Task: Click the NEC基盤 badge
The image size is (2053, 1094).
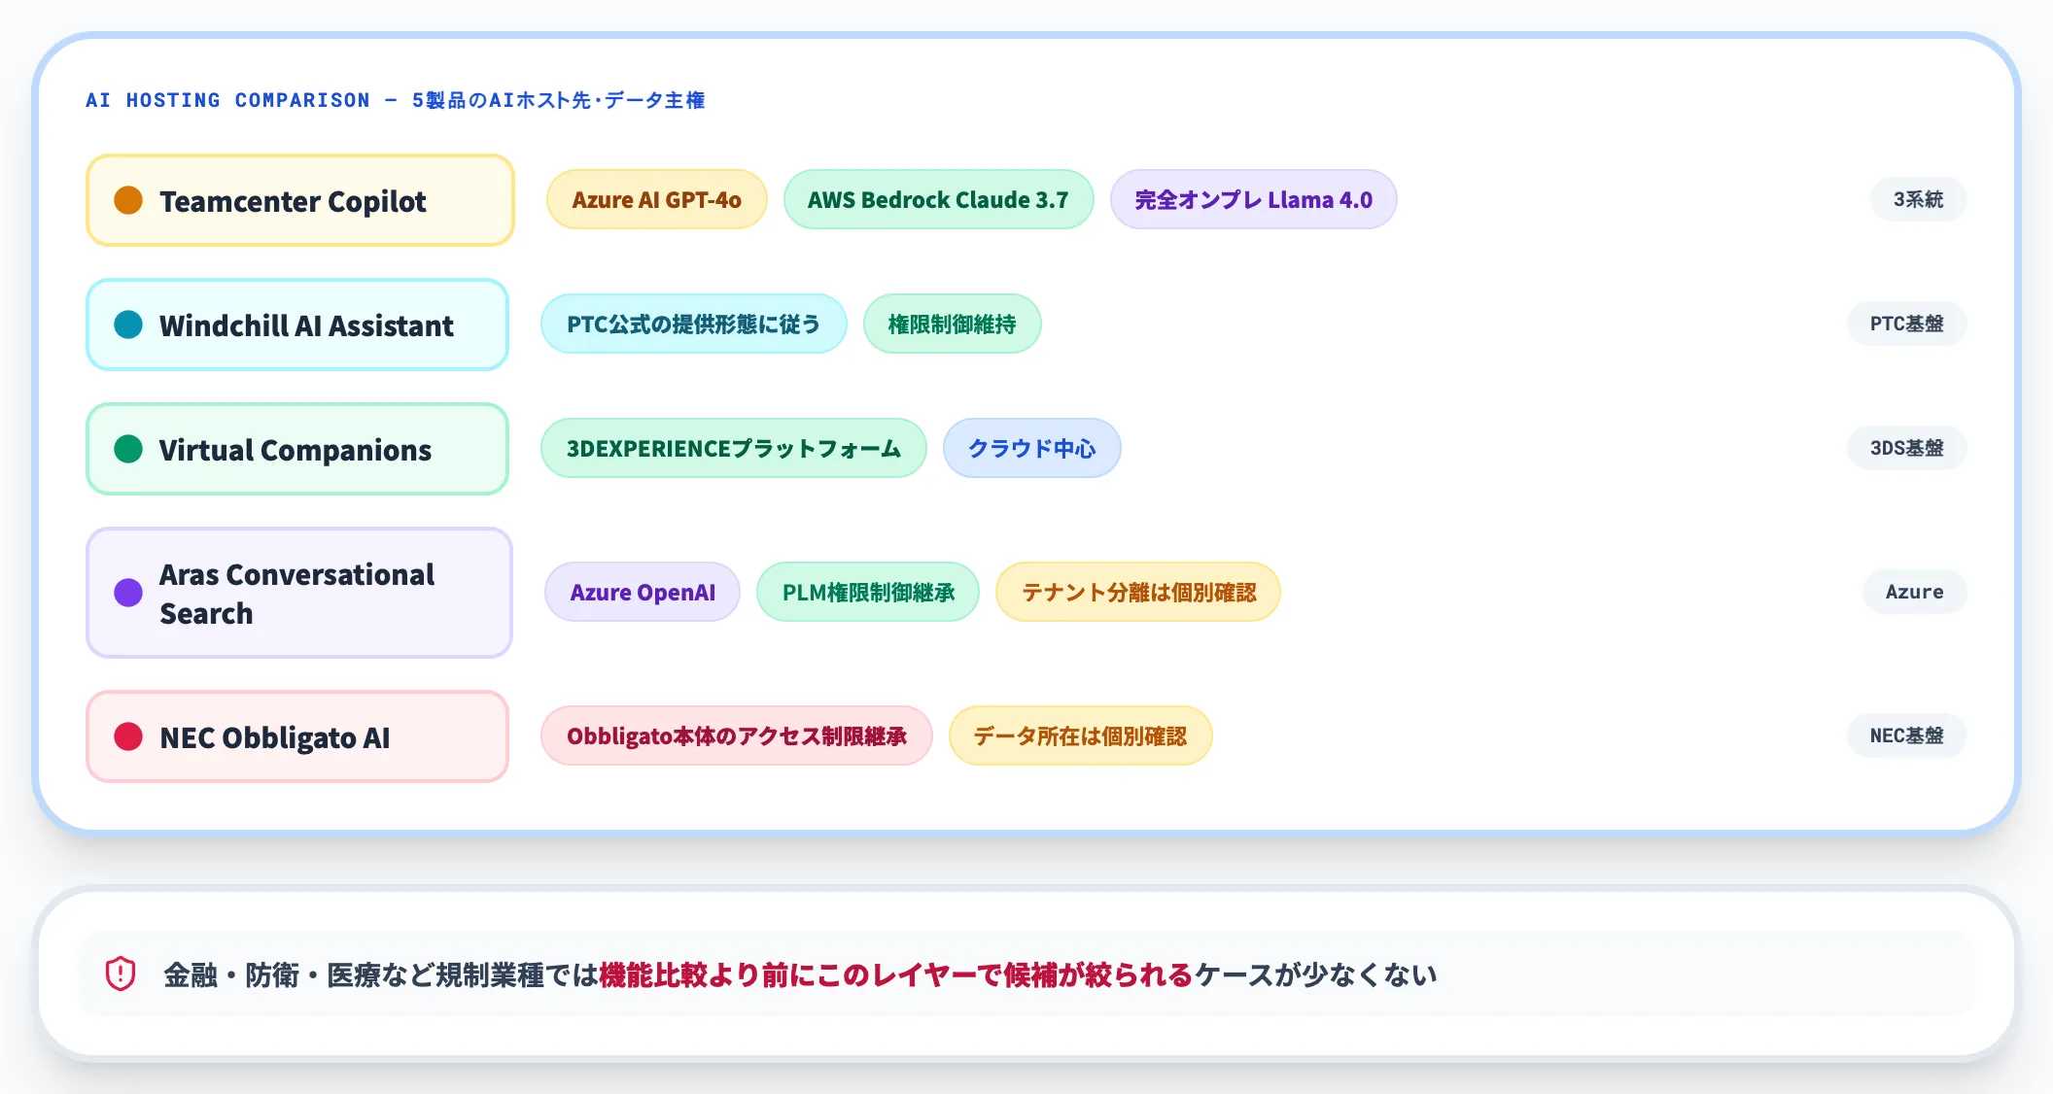Action: click(x=1906, y=736)
